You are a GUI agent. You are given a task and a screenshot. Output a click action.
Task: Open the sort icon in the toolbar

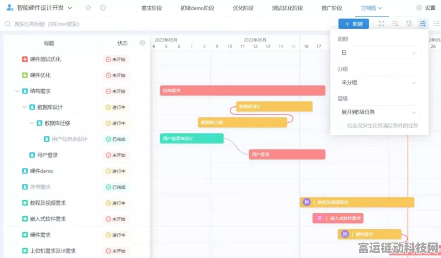coord(395,24)
